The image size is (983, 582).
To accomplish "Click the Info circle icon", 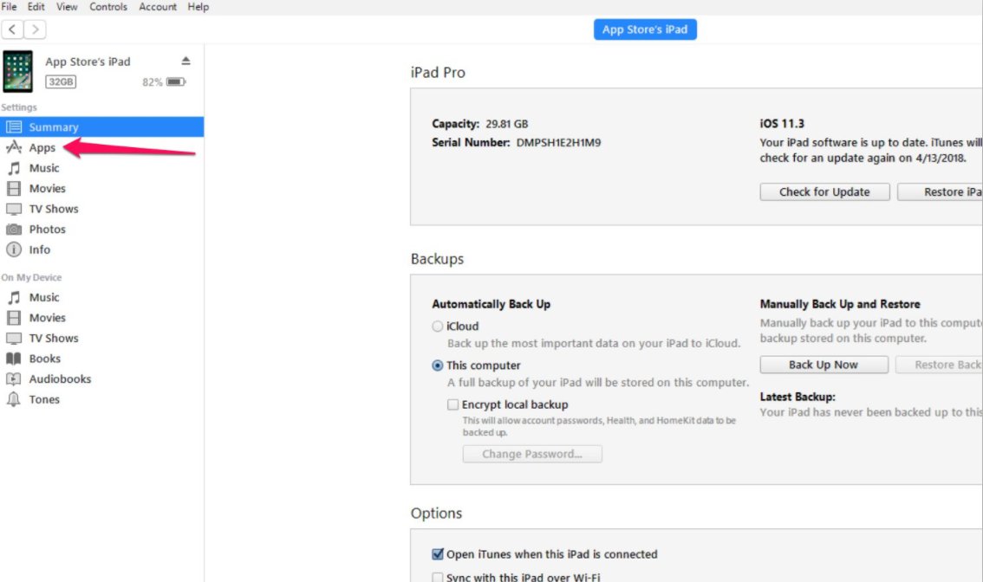I will tap(14, 249).
